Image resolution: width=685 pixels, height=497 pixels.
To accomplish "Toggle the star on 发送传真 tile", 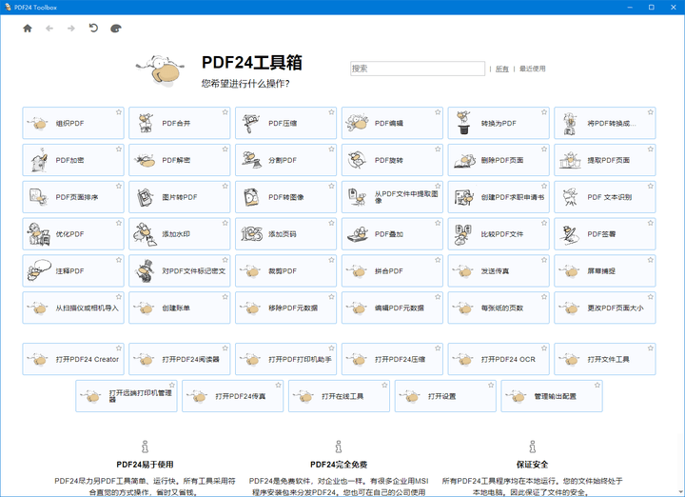I will click(x=544, y=260).
